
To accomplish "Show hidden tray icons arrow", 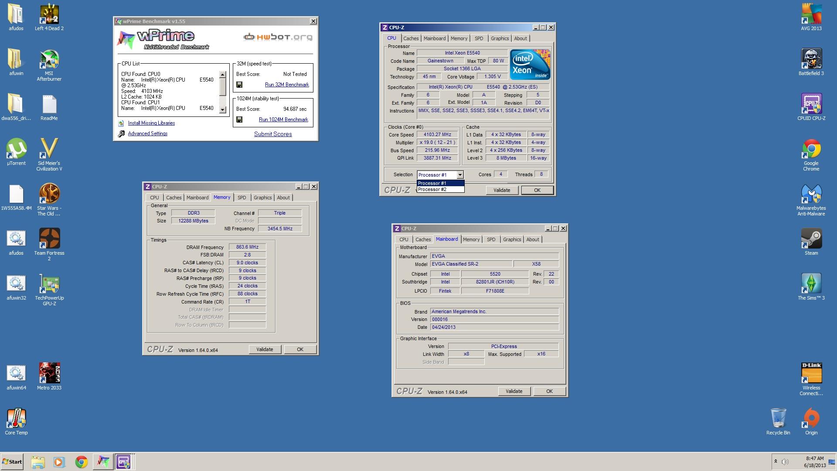I will [x=776, y=461].
